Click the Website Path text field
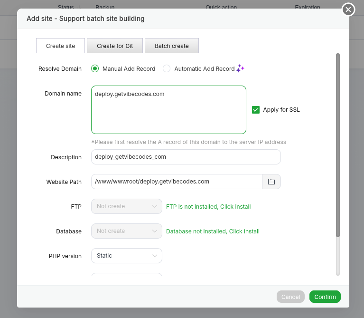364x318 pixels. coord(177,182)
